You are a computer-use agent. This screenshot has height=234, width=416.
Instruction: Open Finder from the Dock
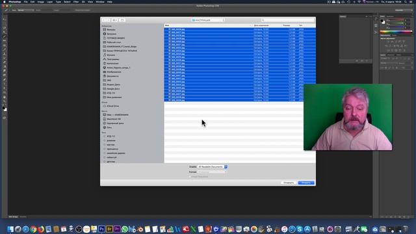[x=10, y=229]
